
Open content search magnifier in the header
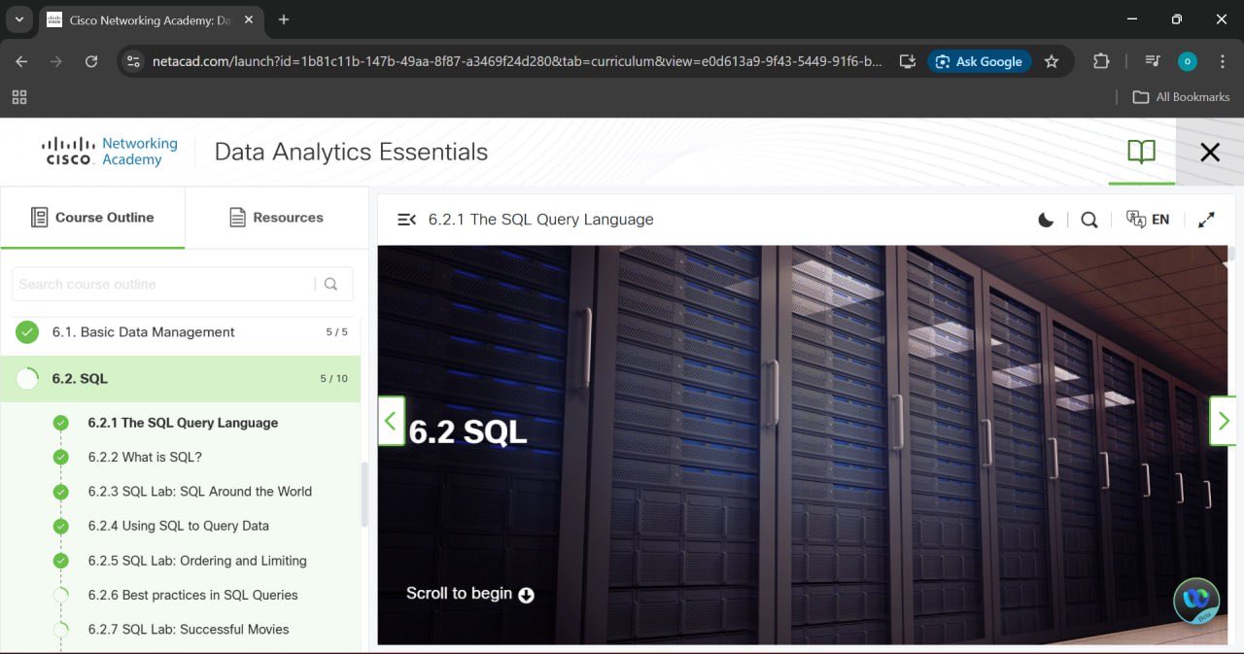click(1089, 220)
